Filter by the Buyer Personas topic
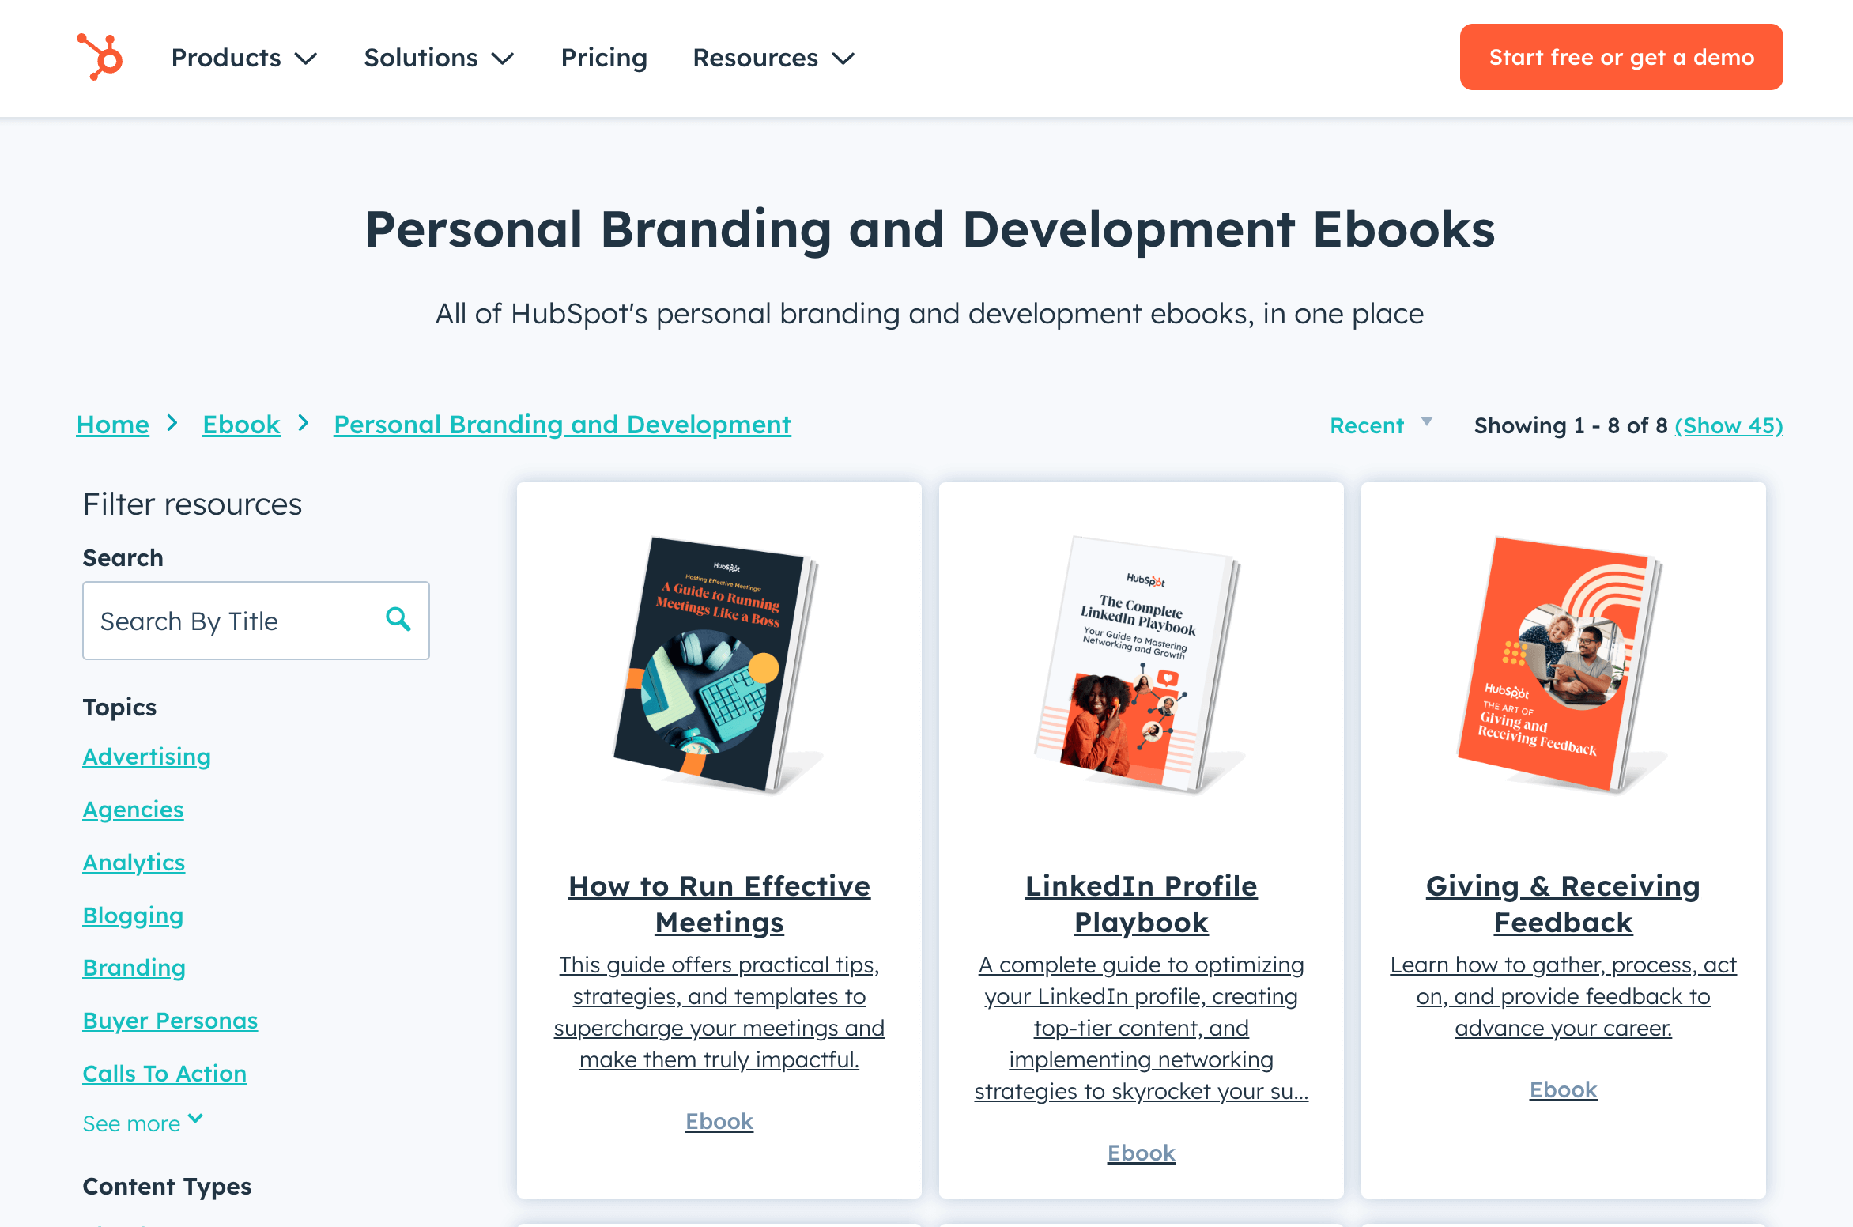1853x1227 pixels. pos(171,1021)
